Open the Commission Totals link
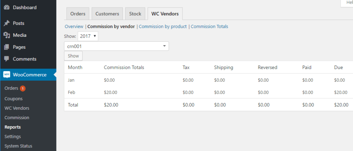 209,27
